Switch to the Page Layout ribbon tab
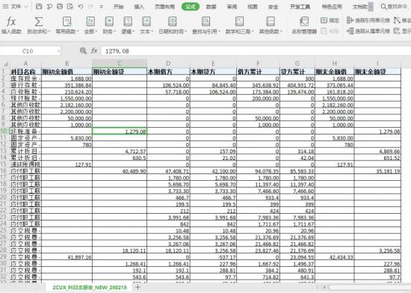The width and height of the screenshot is (411, 293). 164,7
